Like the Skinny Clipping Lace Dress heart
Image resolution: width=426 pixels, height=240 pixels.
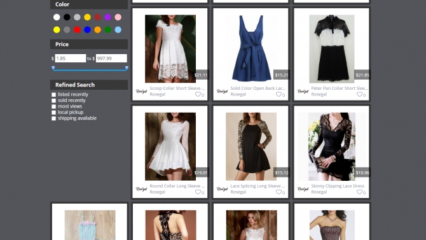(x=359, y=192)
